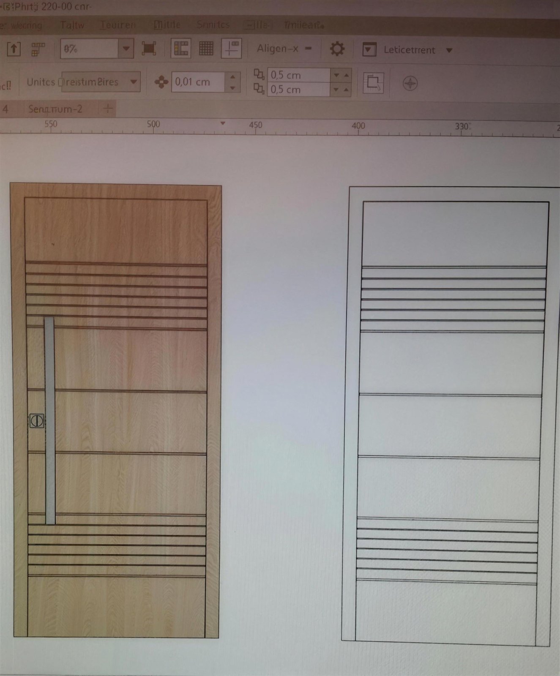Click the treat-as-filled frame icon

(374, 83)
